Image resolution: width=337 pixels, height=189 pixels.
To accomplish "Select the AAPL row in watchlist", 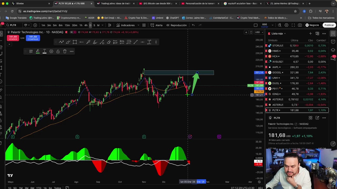I will coord(297,67).
